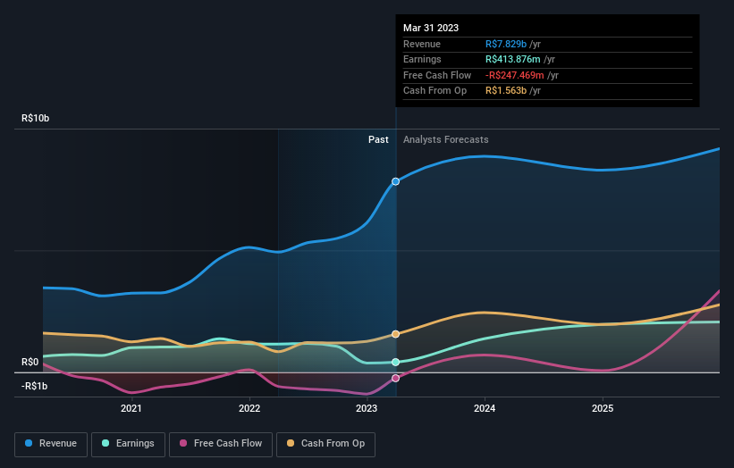Click the R$0 y-axis label

pyautogui.click(x=30, y=362)
